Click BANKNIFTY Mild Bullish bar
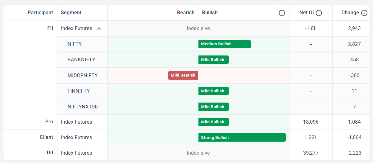The image size is (373, 163). tap(214, 60)
